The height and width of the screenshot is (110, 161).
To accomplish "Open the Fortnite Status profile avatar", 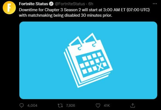I will click(x=9, y=8).
